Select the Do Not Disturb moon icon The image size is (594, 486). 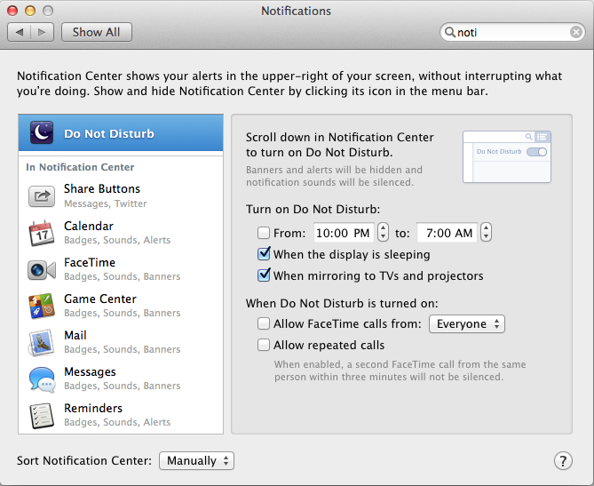pos(42,133)
